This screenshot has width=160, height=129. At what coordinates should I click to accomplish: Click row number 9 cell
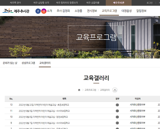(11, 123)
